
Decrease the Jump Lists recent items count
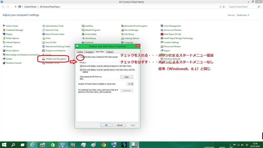132,85
